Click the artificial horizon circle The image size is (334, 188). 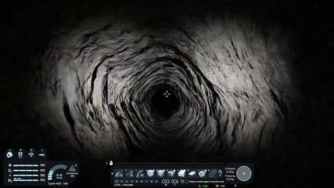tap(244, 173)
